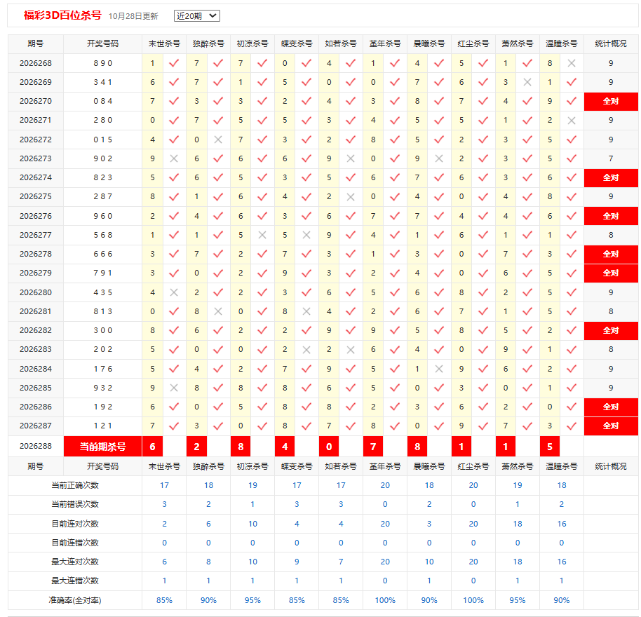Screen dimensions: 641x617
Task: Click gray X under 独醉杀号 in row 2026272
Action: (x=218, y=140)
